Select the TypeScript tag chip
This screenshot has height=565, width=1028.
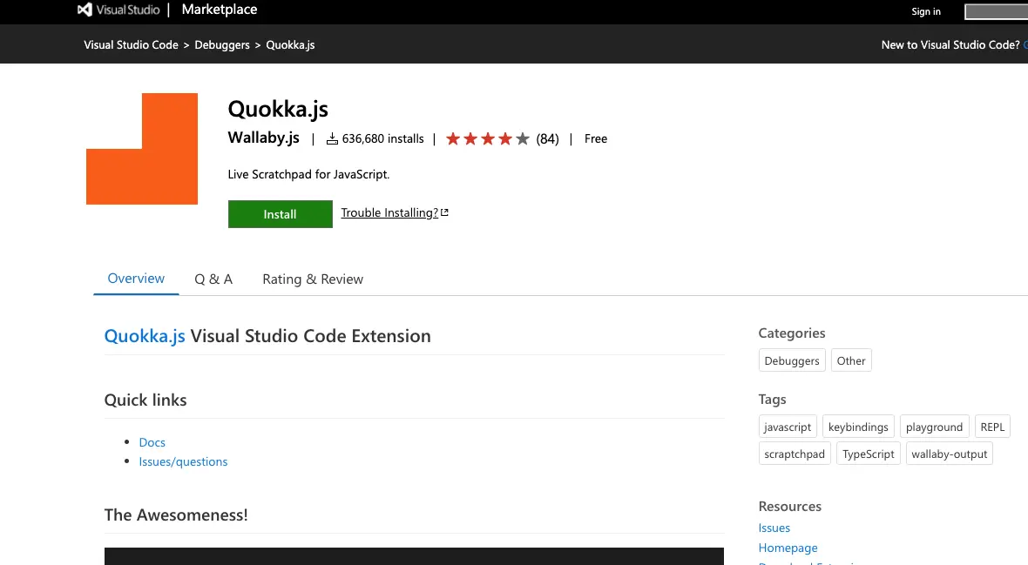point(868,454)
